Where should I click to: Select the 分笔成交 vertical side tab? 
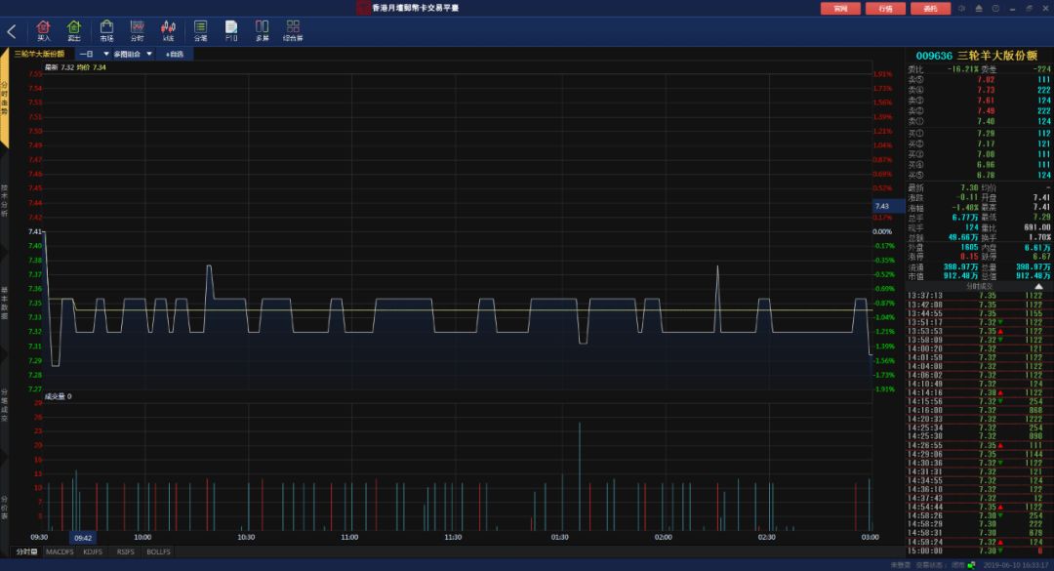click(4, 405)
